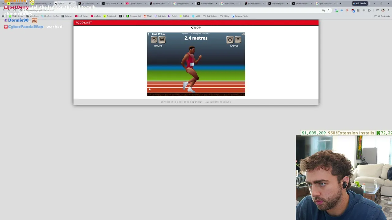The width and height of the screenshot is (392, 220).
Task: Click the QWOP runner in the game
Action: [191, 69]
